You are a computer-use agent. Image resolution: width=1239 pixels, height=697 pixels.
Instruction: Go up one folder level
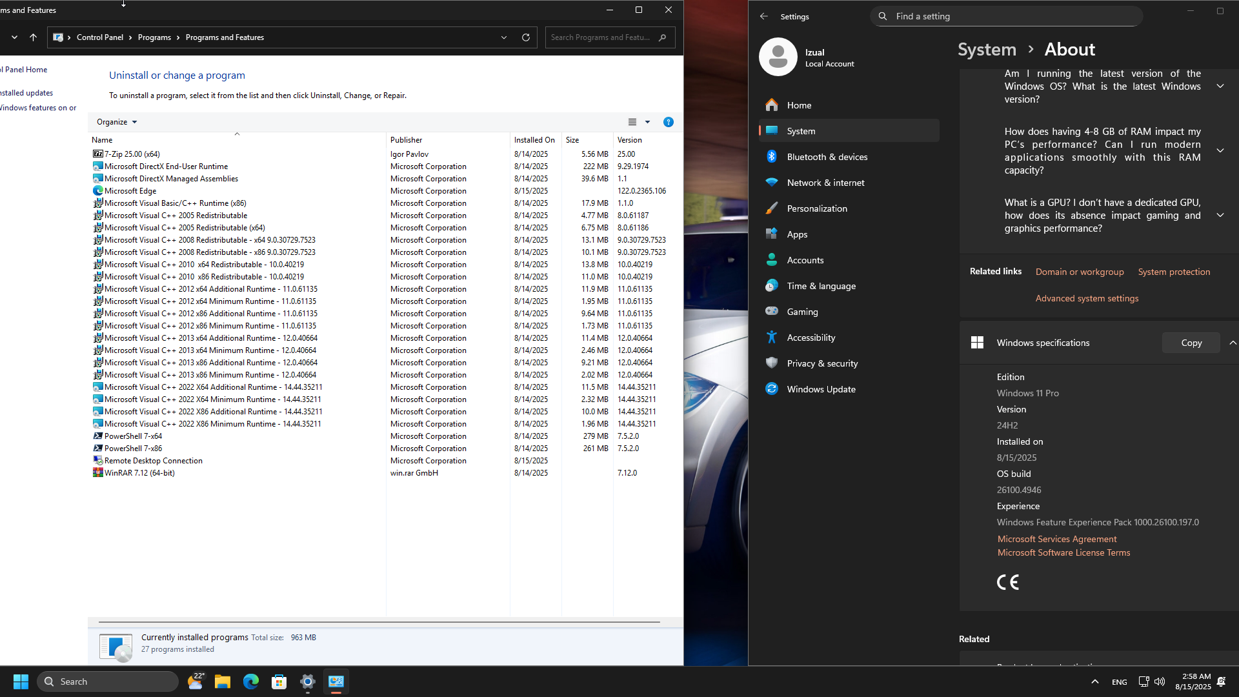pyautogui.click(x=33, y=37)
